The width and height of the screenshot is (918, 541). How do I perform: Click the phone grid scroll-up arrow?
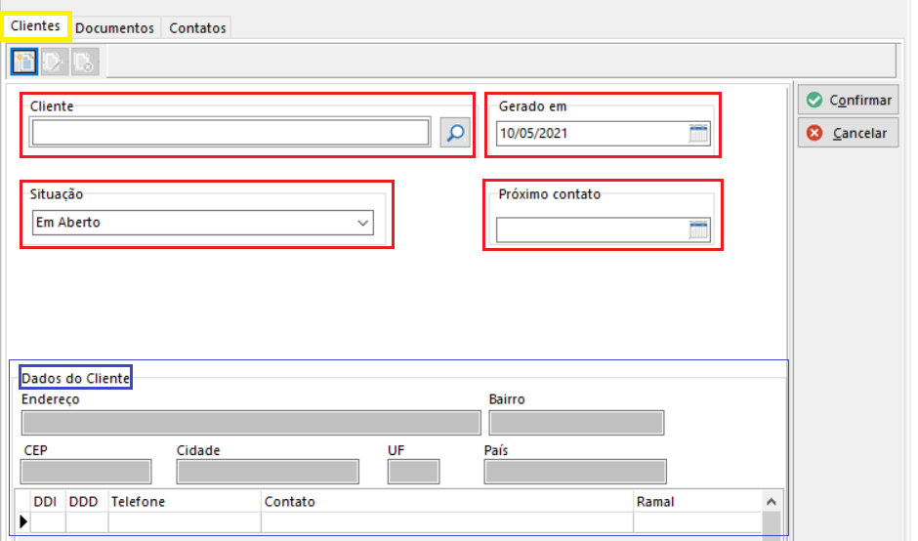click(772, 502)
